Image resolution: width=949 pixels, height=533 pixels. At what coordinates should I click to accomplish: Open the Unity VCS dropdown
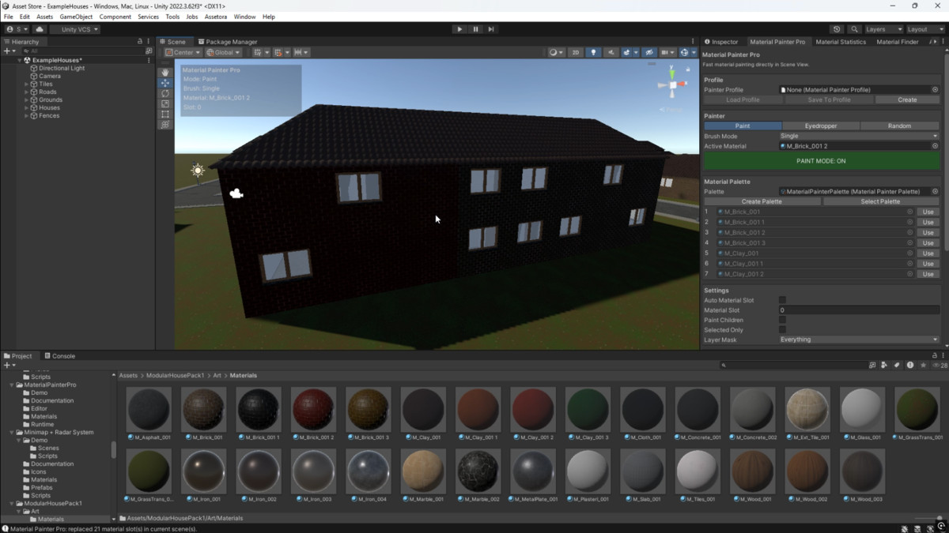75,29
